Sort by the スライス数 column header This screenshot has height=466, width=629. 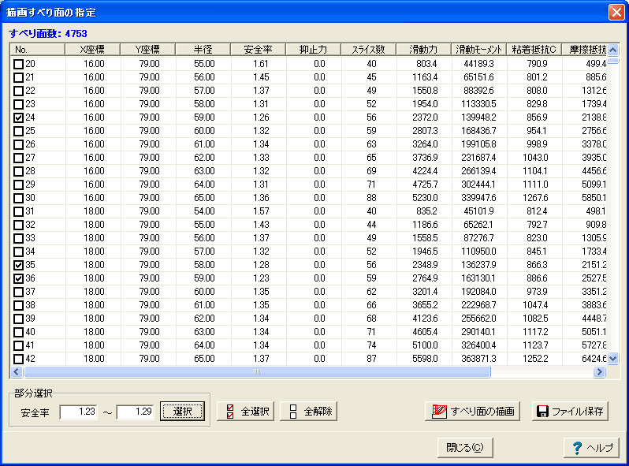368,50
